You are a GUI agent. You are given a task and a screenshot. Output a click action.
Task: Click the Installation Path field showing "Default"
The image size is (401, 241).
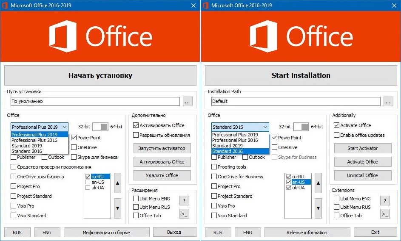pyautogui.click(x=296, y=101)
